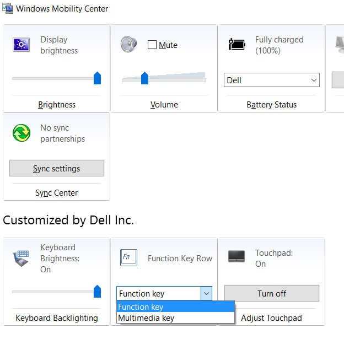Screen dimensions: 344x339
Task: Click the Battery Status label
Action: click(272, 105)
